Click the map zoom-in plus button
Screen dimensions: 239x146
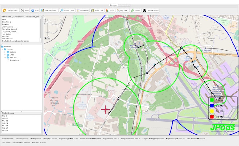[45, 38]
